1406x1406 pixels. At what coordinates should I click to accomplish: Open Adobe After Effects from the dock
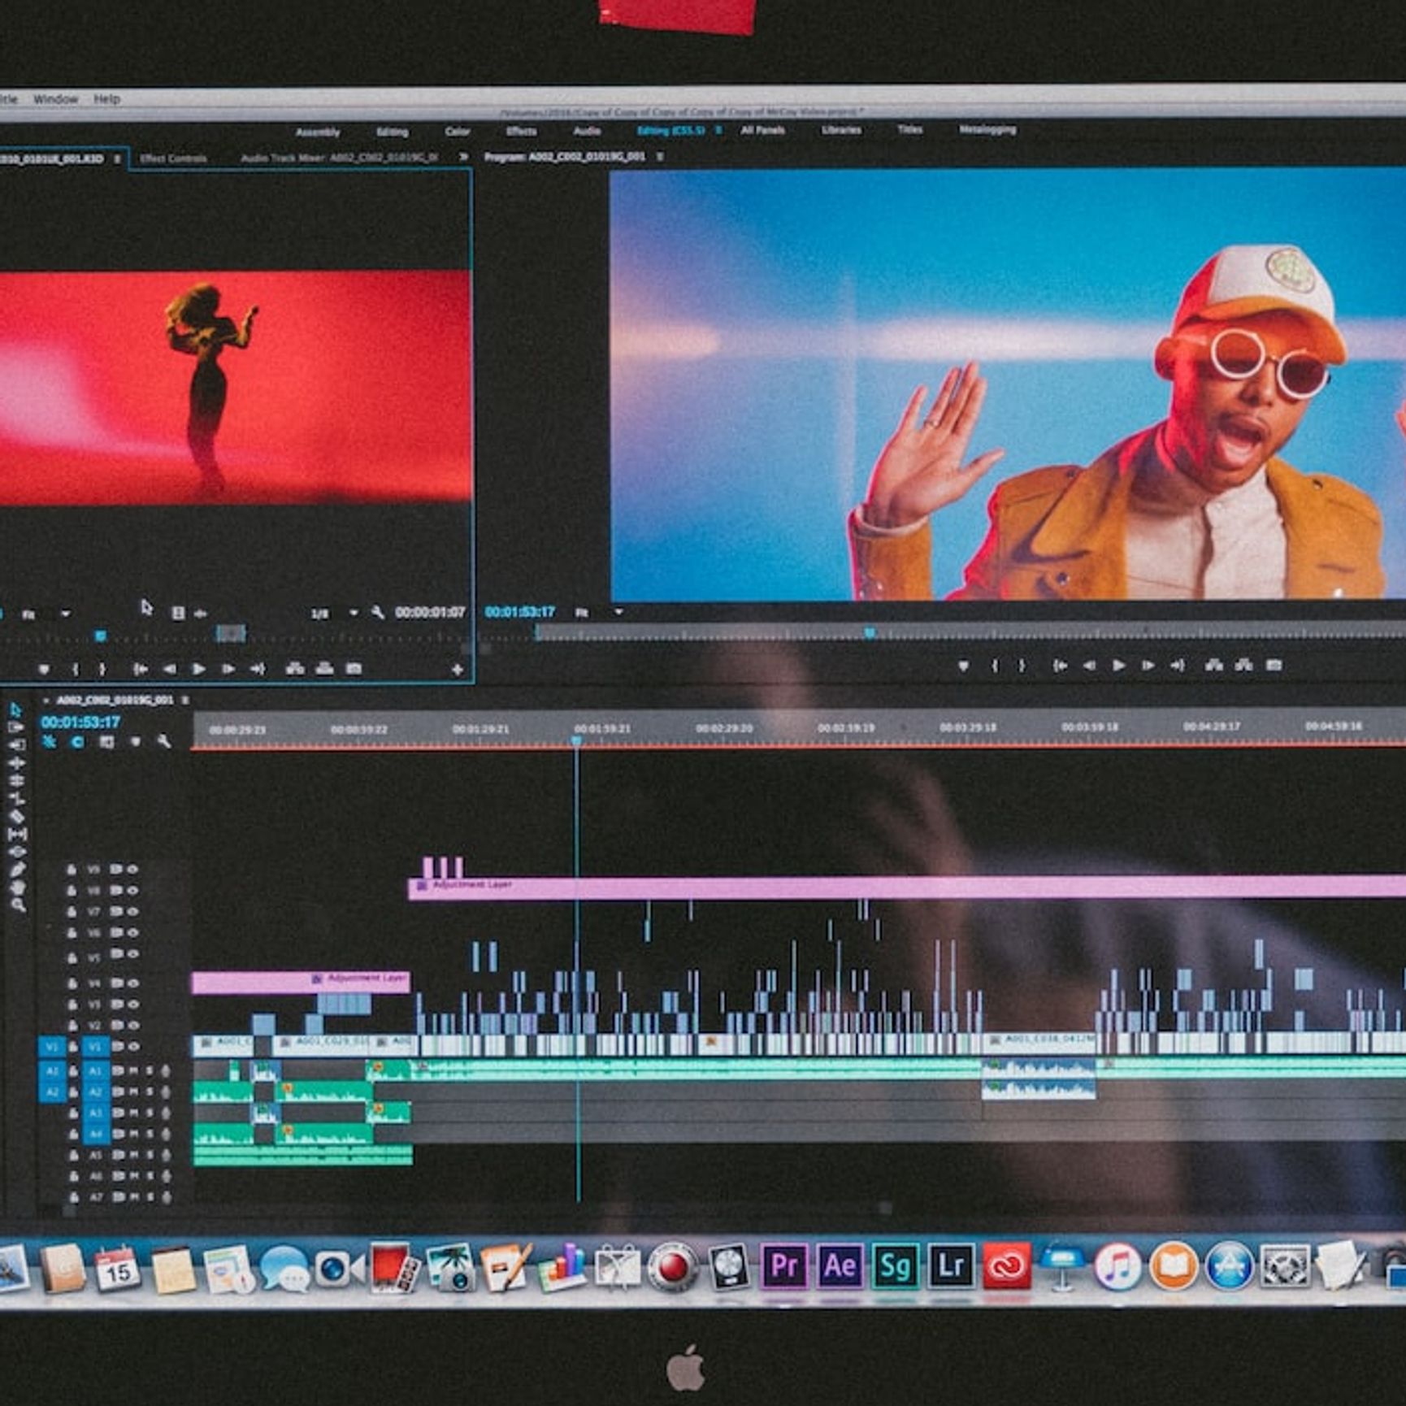(840, 1266)
